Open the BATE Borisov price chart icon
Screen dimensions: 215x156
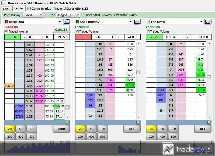(x=137, y=22)
